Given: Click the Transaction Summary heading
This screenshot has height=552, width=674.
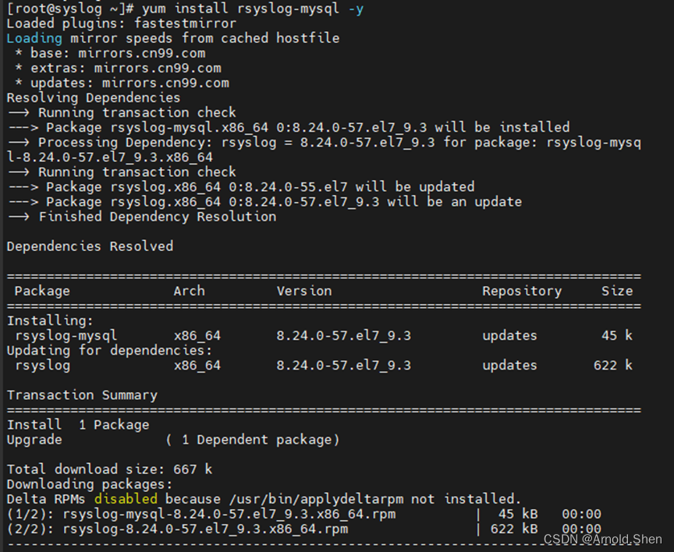Looking at the screenshot, I should (81, 395).
